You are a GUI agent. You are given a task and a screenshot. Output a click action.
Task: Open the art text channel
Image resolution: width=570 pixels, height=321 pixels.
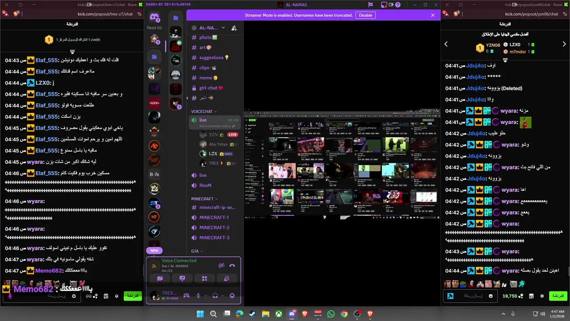coord(215,48)
